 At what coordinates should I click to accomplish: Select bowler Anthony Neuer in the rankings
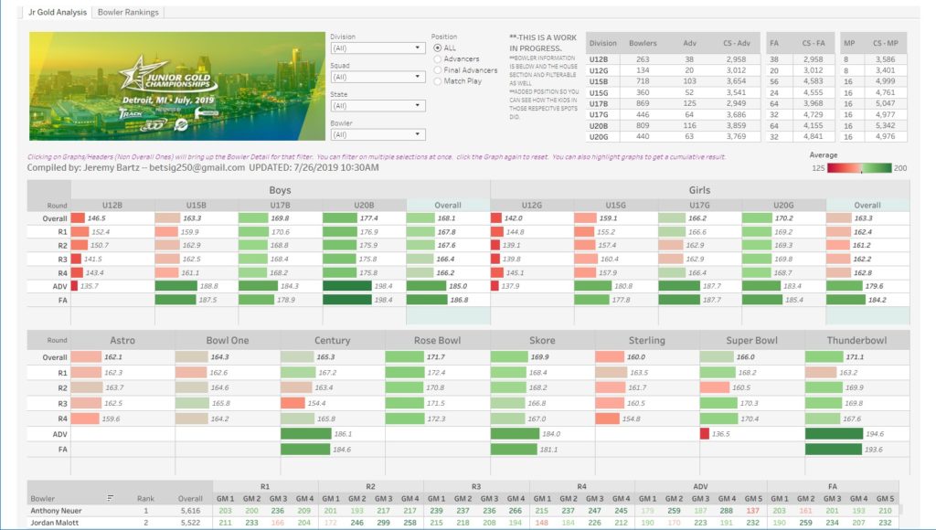tap(56, 511)
